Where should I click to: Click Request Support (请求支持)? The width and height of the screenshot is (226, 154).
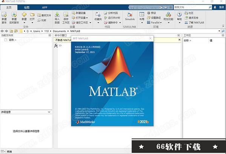point(191,18)
